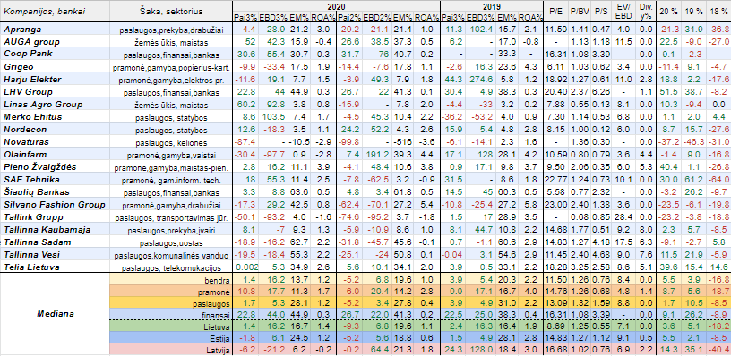This screenshot has height=356, width=731.
Task: Select the blue finansai median row label
Action: (x=170, y=314)
